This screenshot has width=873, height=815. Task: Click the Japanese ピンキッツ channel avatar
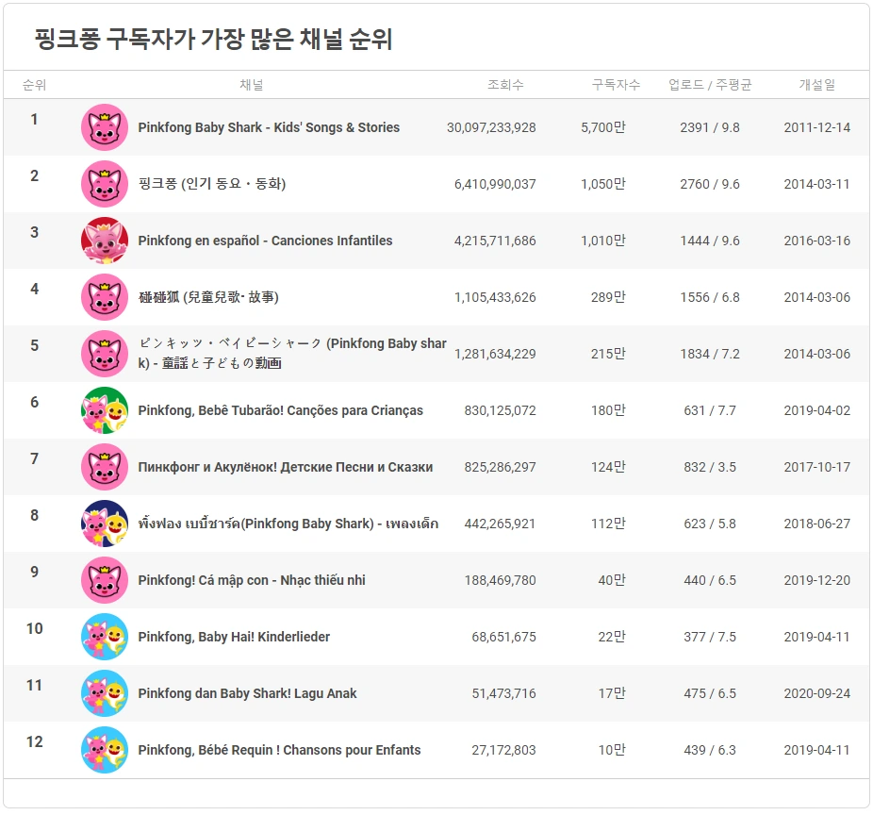(105, 354)
